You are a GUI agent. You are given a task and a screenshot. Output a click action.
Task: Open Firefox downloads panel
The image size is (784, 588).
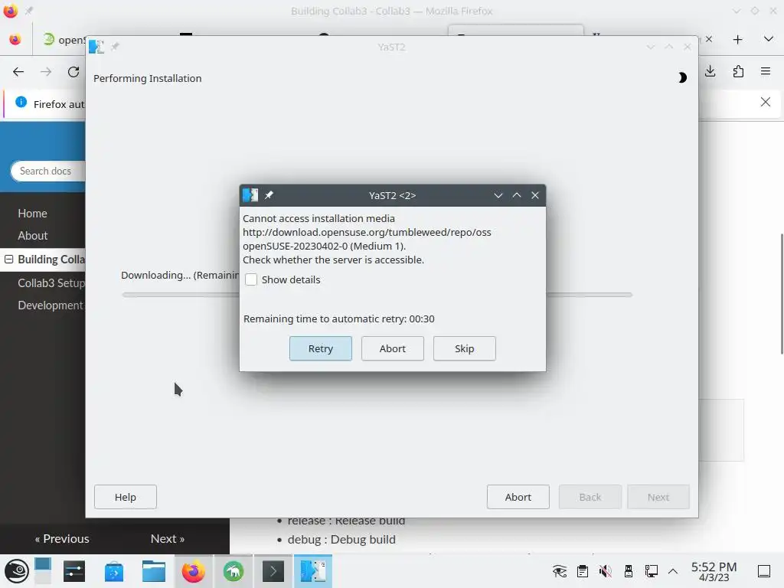coord(710,71)
